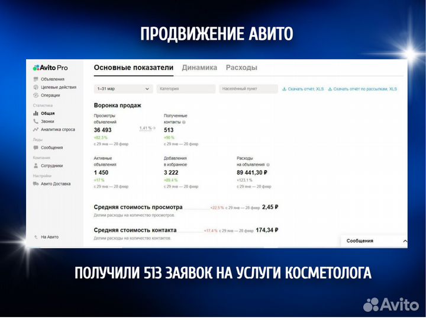Click average view cost 2,45 ₽
The image size is (426, 320).
pos(270,207)
